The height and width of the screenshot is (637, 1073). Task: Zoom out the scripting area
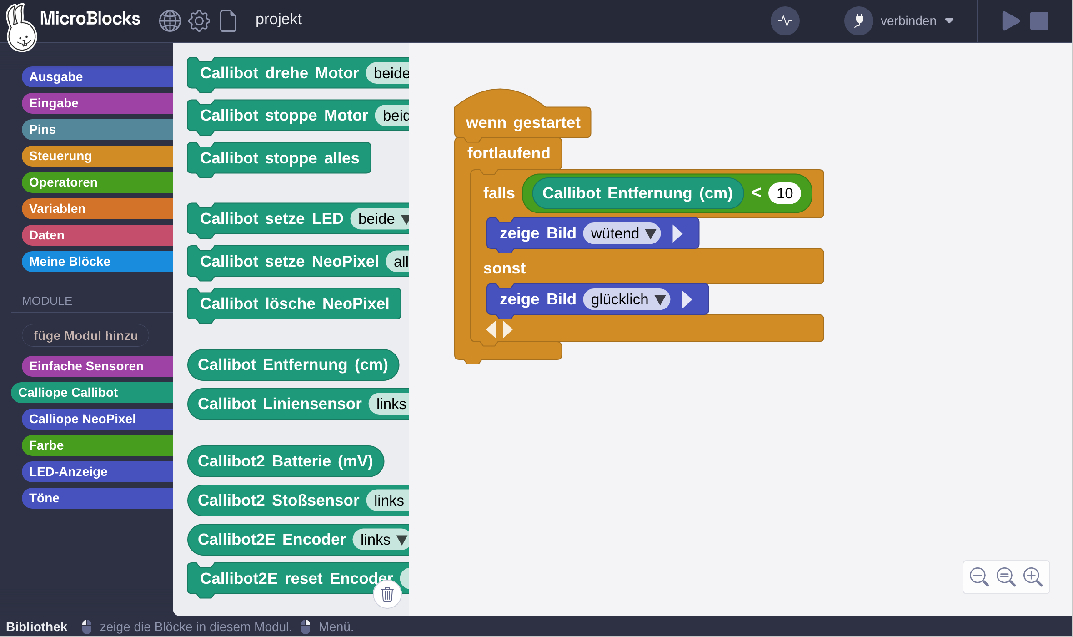(979, 577)
